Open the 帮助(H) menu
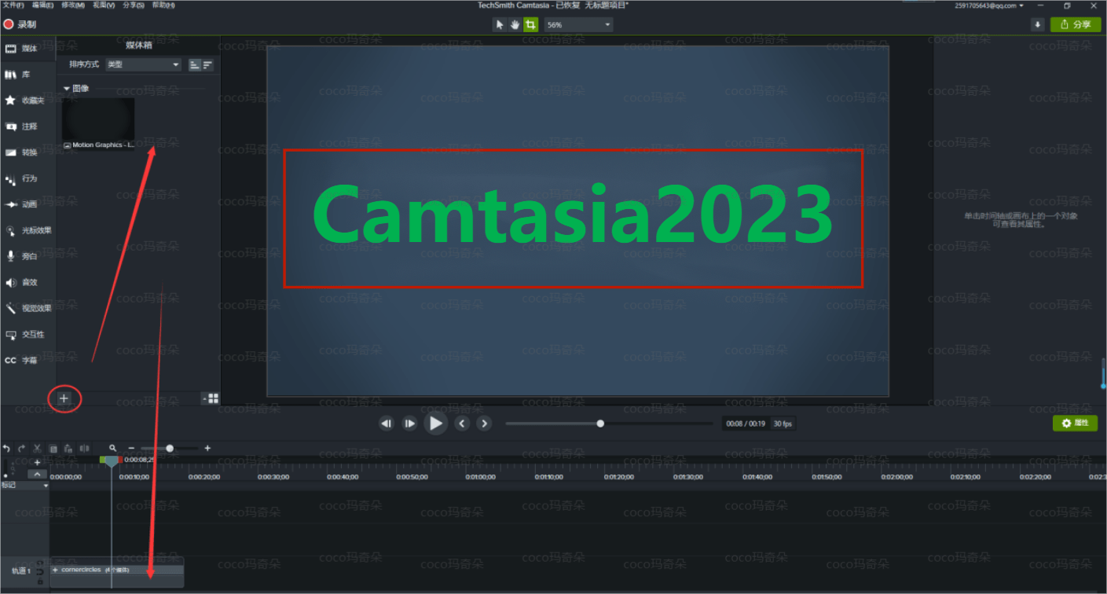Screen dimensions: 1107x594 pyautogui.click(x=163, y=5)
